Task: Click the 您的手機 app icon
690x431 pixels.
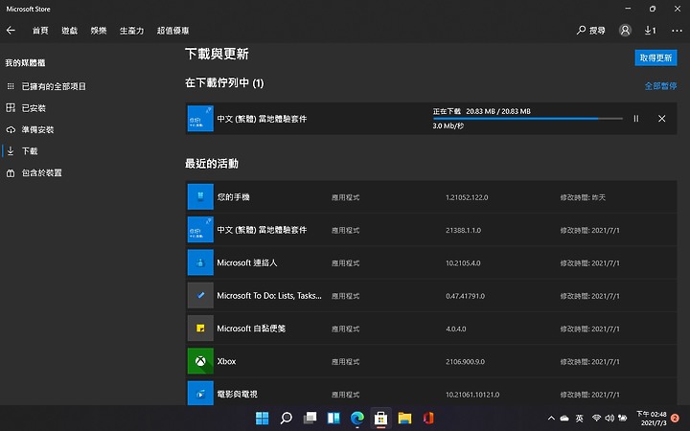Action: 200,196
